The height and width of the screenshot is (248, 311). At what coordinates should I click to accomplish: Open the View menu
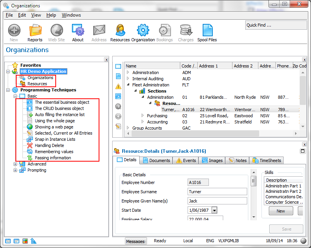[36, 15]
